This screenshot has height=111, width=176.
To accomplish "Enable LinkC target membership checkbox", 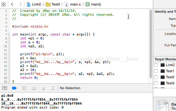I will [x=156, y=65].
